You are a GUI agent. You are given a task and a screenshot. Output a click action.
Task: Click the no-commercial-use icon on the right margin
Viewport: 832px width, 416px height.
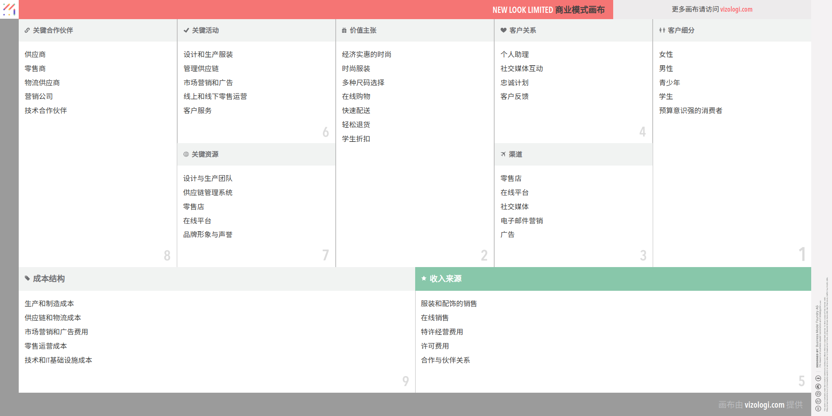point(818,386)
